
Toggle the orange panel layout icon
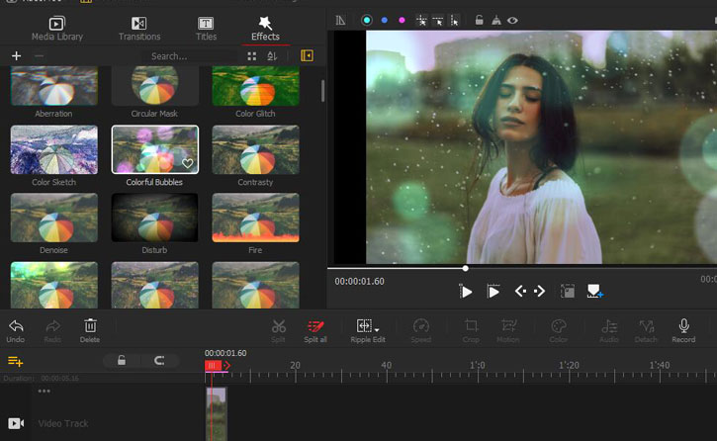[x=307, y=55]
